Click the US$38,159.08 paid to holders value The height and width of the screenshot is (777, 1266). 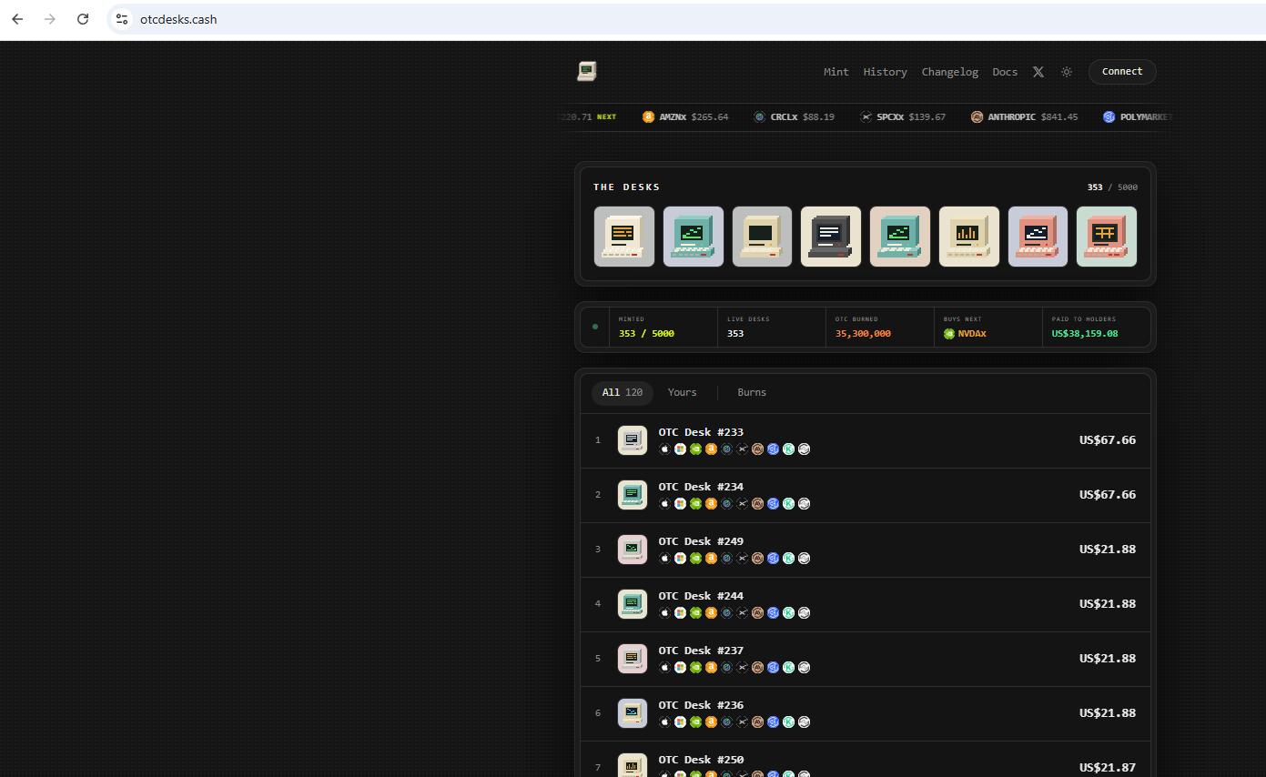1085,334
